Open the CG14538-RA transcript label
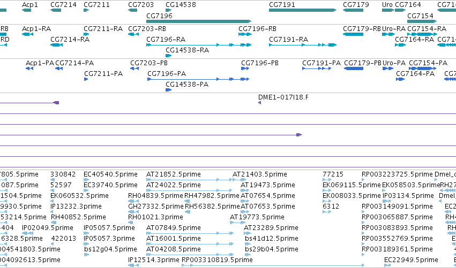The height and width of the screenshot is (268, 456). point(188,50)
